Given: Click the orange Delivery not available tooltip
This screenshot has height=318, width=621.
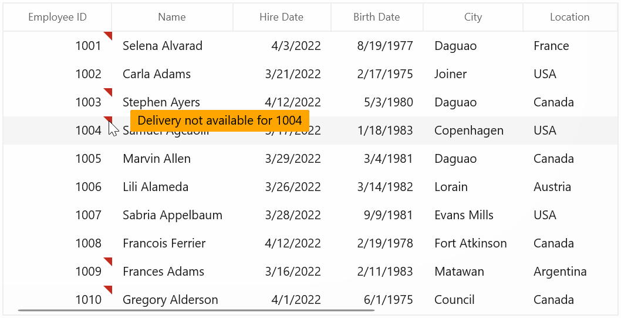Looking at the screenshot, I should point(220,120).
